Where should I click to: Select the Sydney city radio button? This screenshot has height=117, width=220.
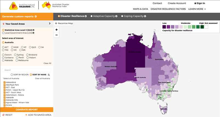tap(15, 55)
